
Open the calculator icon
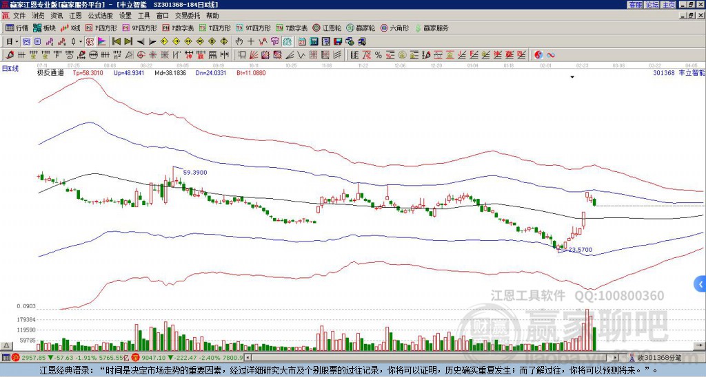314,42
